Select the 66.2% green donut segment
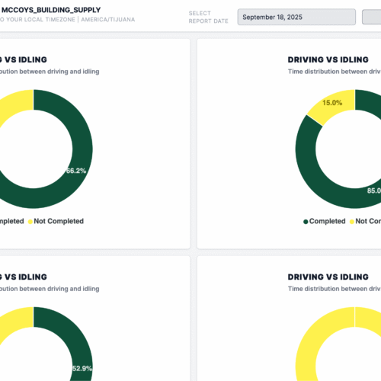The width and height of the screenshot is (381, 381). pyautogui.click(x=76, y=171)
